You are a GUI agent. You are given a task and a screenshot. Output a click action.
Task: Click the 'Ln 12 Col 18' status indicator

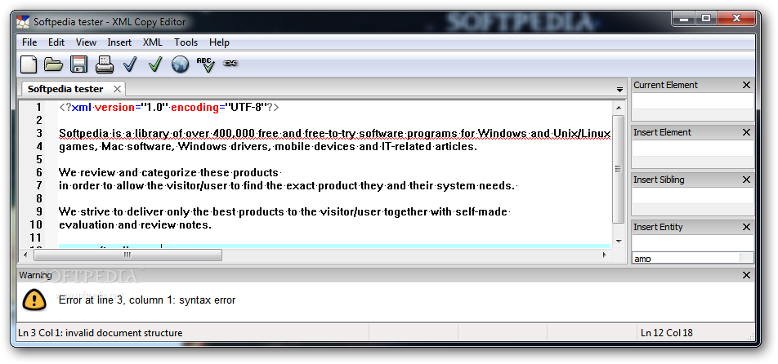click(x=666, y=333)
